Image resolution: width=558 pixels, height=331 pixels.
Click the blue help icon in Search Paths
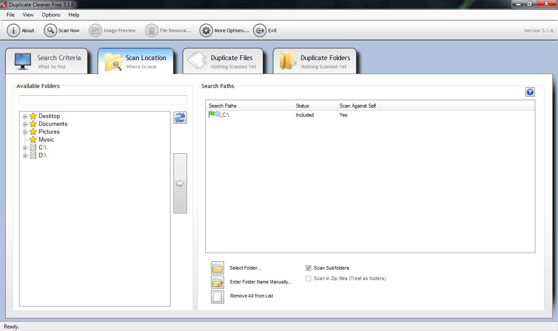(x=530, y=92)
